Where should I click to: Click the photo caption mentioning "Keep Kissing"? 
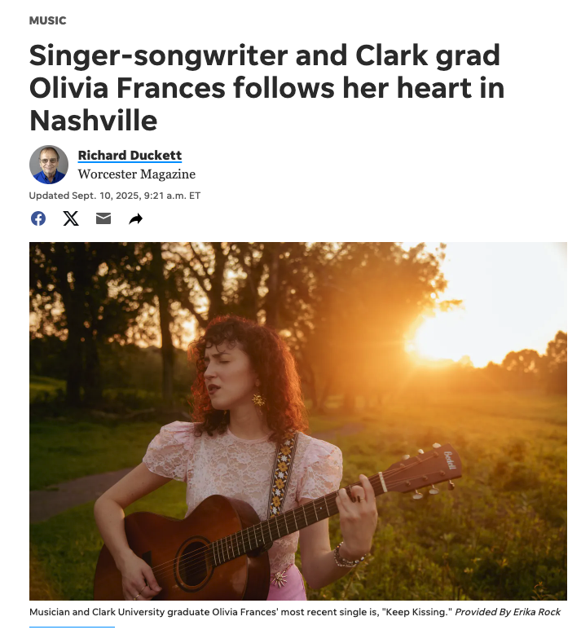pos(240,612)
